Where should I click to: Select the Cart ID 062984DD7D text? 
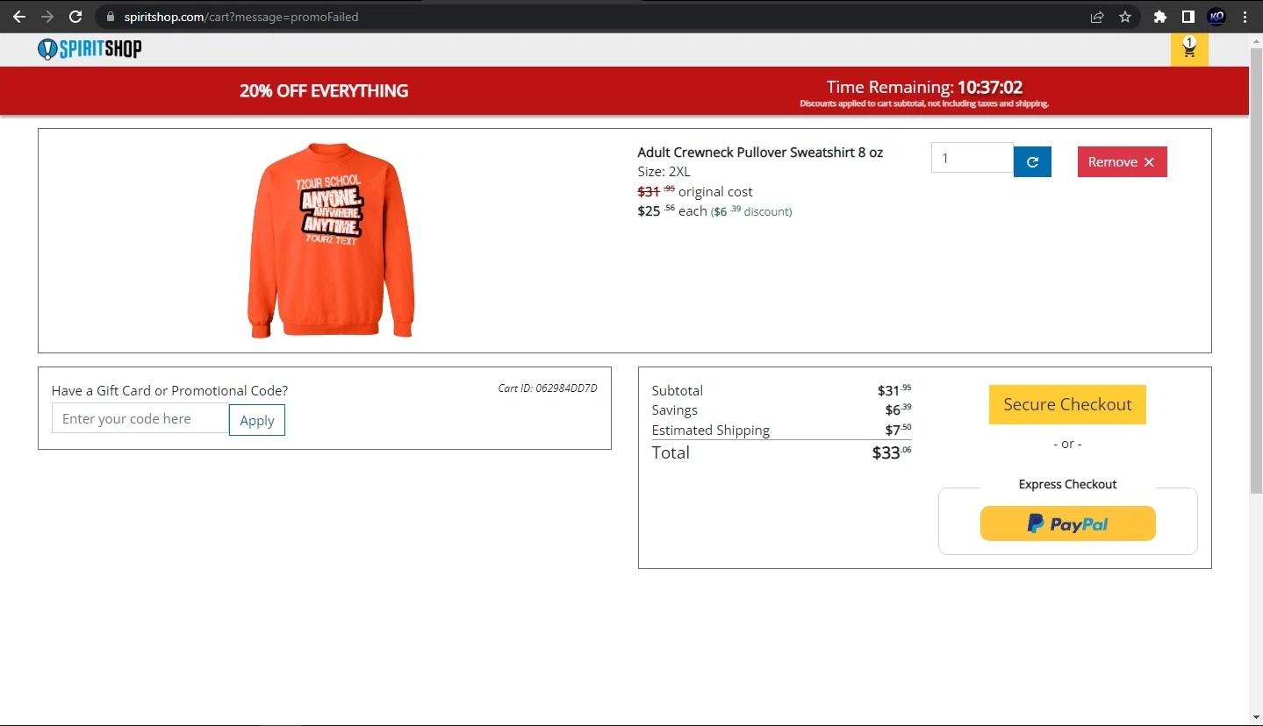pyautogui.click(x=548, y=388)
